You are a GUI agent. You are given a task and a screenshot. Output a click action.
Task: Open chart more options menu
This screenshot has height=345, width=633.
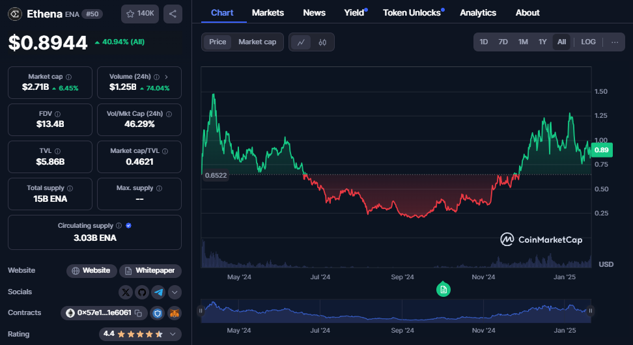(x=615, y=42)
